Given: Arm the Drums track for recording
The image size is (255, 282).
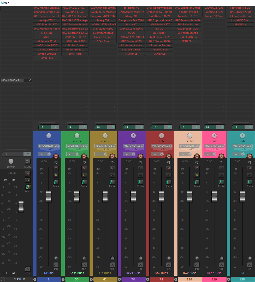Looking at the screenshot, I should pyautogui.click(x=56, y=156).
